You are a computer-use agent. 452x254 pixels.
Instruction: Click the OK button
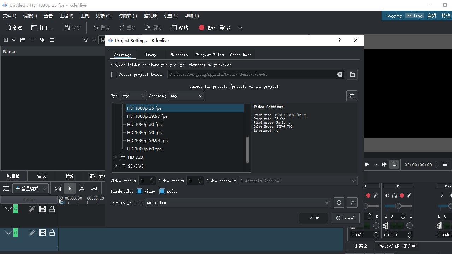click(313, 218)
